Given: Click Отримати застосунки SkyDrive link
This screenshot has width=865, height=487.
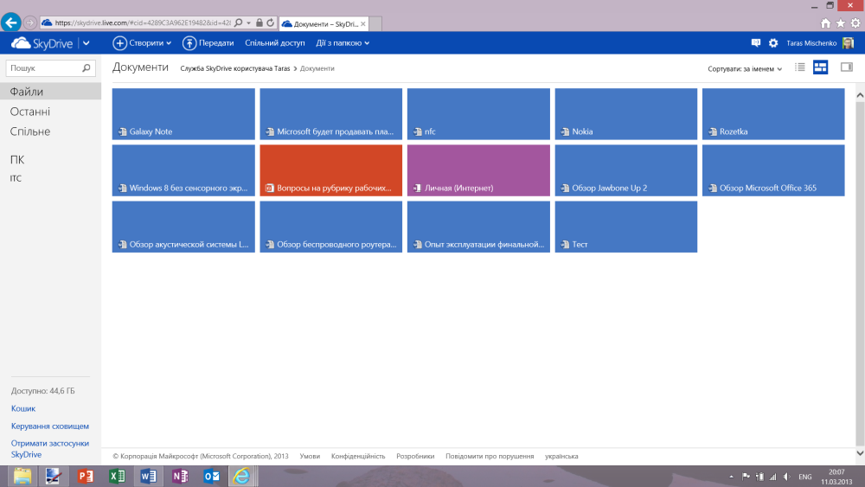Looking at the screenshot, I should click(49, 449).
